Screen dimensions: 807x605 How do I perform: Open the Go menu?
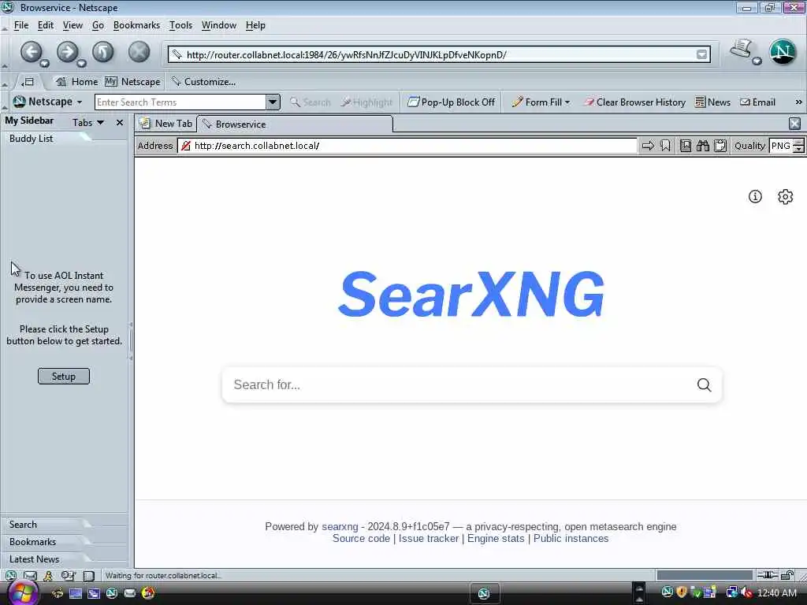coord(98,25)
